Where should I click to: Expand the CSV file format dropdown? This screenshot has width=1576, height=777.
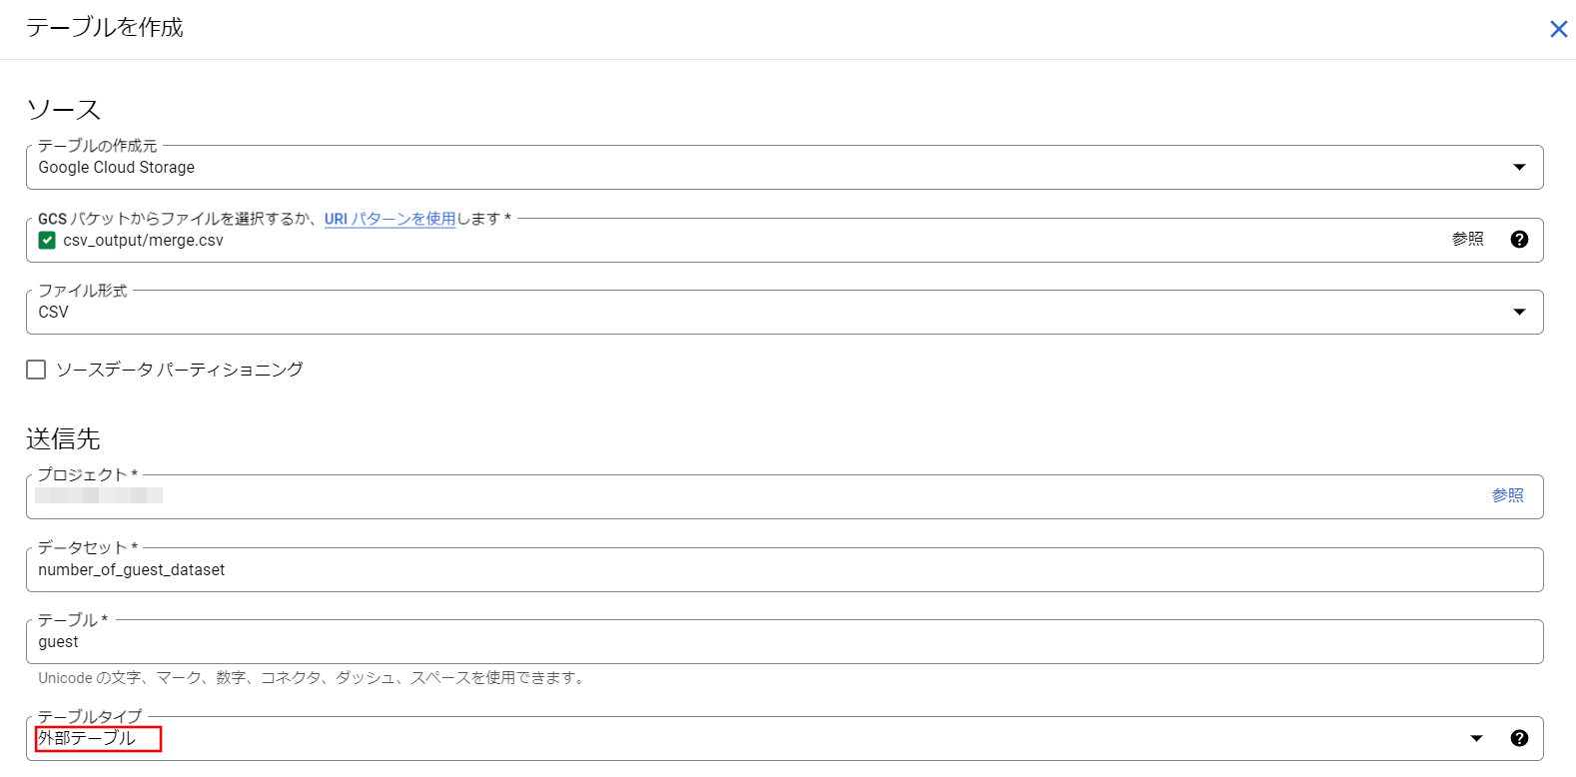pos(1519,311)
